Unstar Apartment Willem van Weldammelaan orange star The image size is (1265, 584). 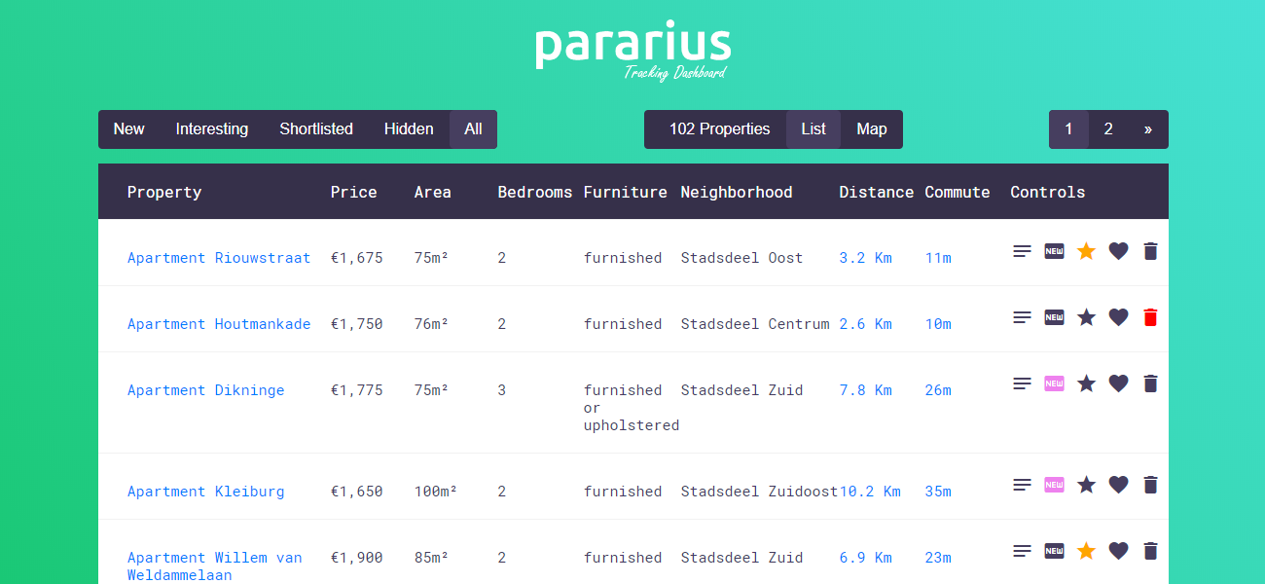tap(1086, 551)
